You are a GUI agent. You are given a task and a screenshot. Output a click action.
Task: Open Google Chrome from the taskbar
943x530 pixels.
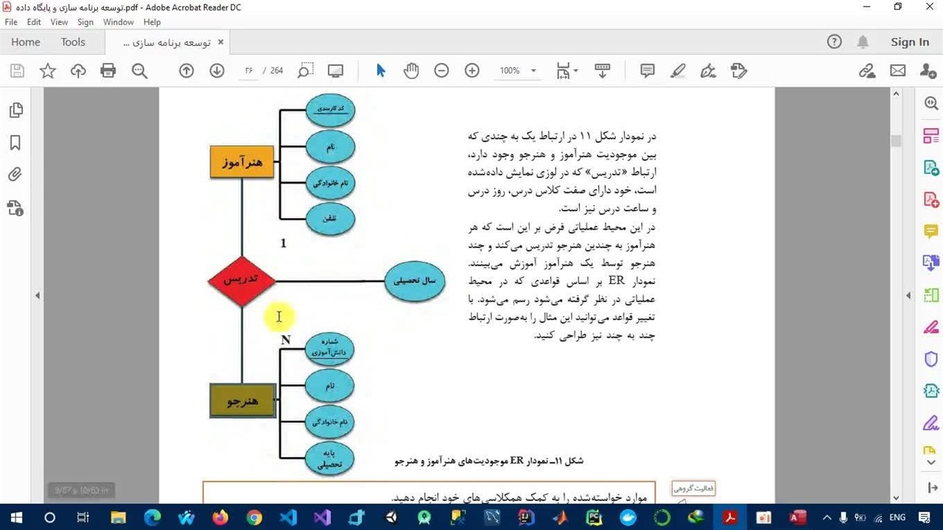click(254, 517)
